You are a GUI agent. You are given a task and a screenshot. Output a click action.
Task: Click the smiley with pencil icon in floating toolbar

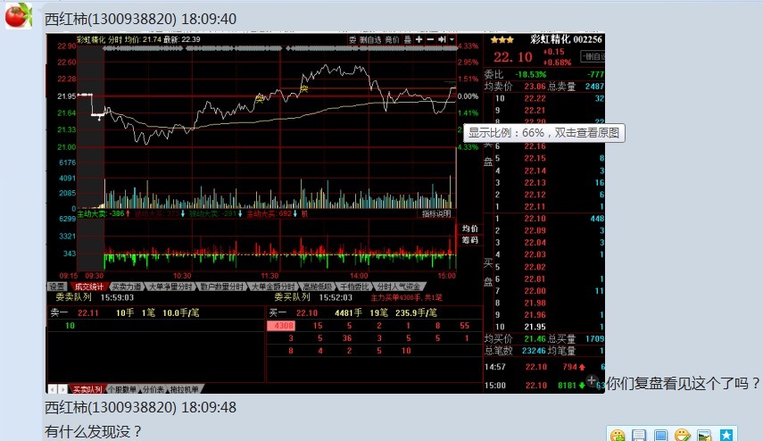click(x=682, y=435)
